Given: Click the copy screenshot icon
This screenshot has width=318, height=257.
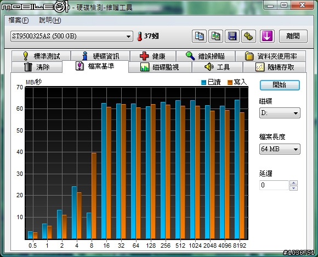Looking at the screenshot, I should pyautogui.click(x=216, y=36).
